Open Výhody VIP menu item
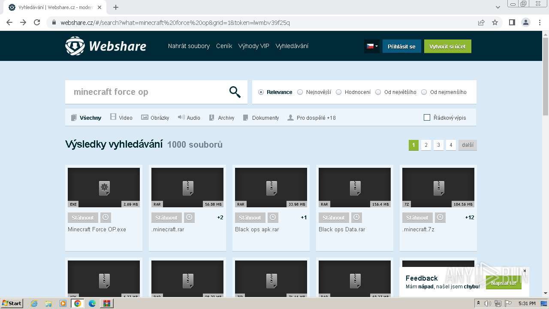Viewport: 549px width, 309px height. pyautogui.click(x=254, y=46)
